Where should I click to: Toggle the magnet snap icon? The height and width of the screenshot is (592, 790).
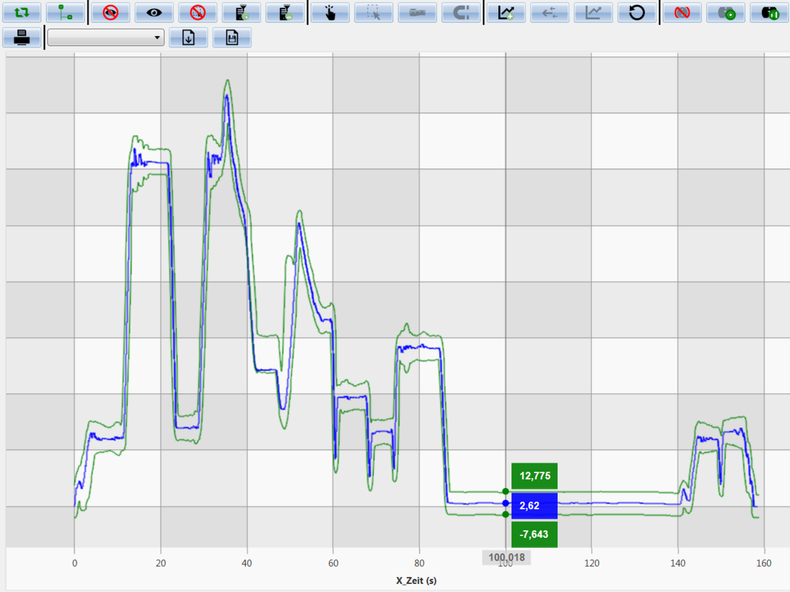pos(461,12)
